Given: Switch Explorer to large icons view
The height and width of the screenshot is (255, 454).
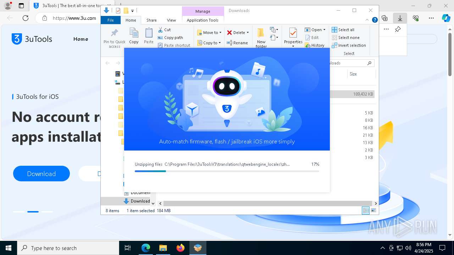Looking at the screenshot, I should click(373, 211).
